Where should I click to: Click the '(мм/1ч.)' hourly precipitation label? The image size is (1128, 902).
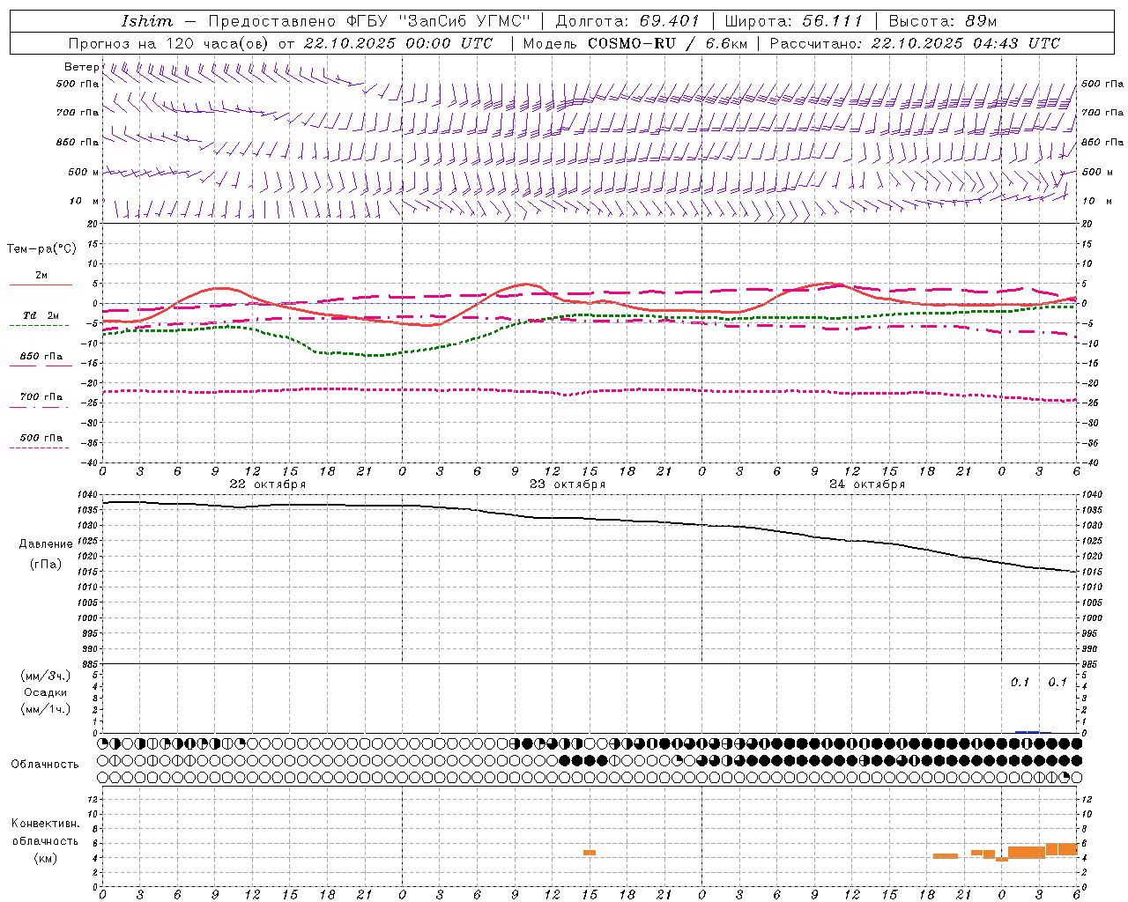coord(45,709)
